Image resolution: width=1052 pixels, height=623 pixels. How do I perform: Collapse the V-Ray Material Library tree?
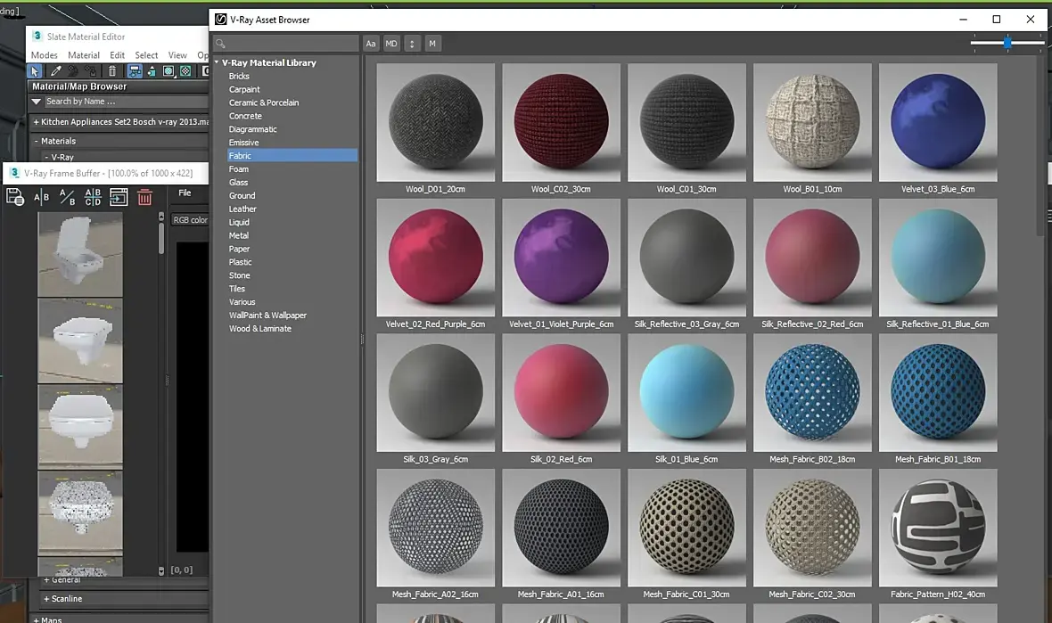217,63
